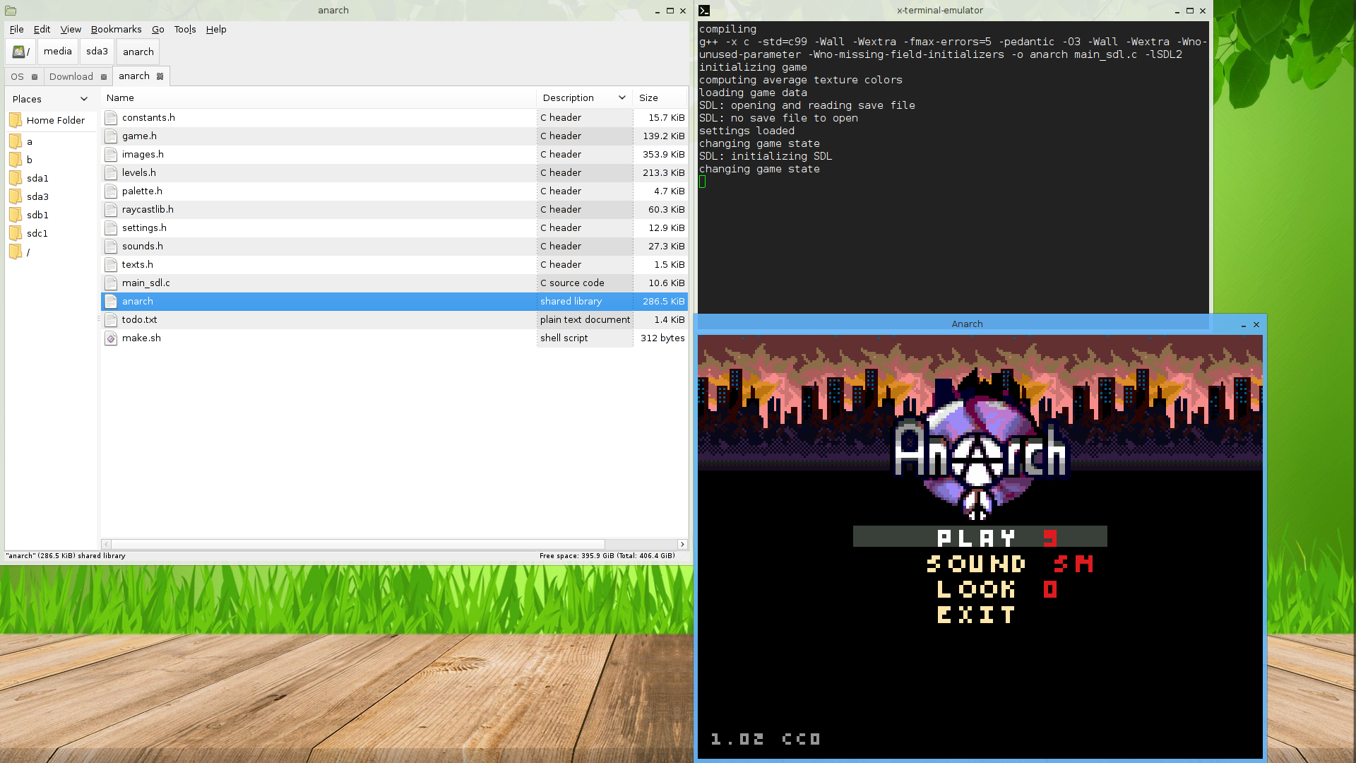Click the make.sh shell script icon
Viewport: 1356px width, 763px height.
[x=111, y=338]
